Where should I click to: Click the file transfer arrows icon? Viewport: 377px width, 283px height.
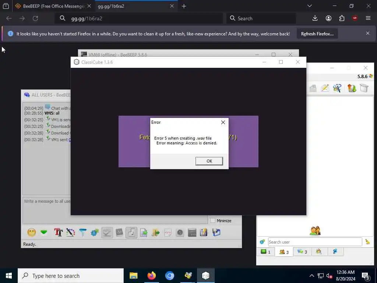click(x=352, y=88)
